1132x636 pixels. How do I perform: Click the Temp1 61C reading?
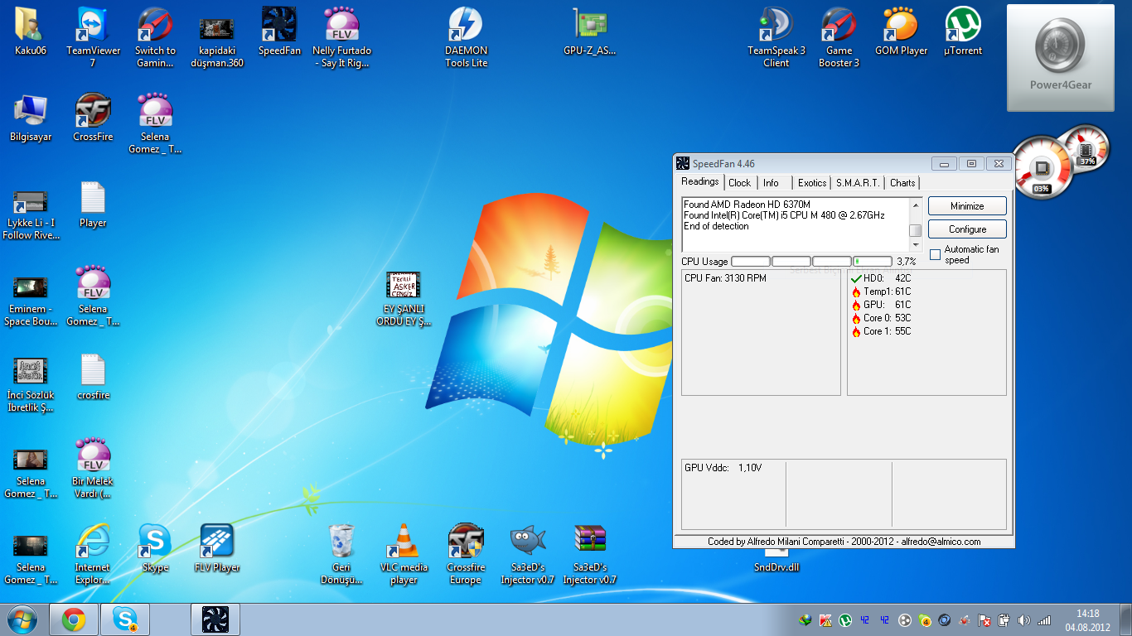(x=881, y=291)
